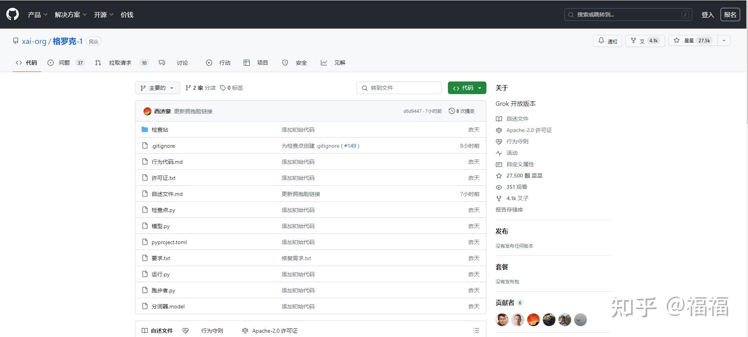Open the green 代码 clone dropdown

pos(467,88)
